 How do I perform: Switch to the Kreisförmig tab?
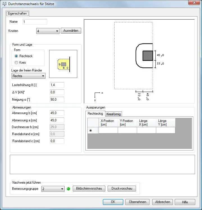114,114
